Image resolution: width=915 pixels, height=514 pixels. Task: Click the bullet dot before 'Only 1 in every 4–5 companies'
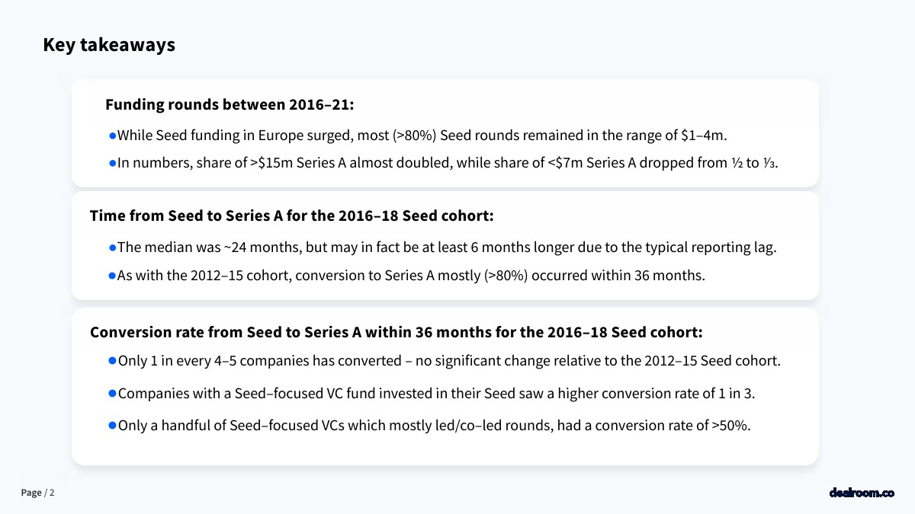113,360
